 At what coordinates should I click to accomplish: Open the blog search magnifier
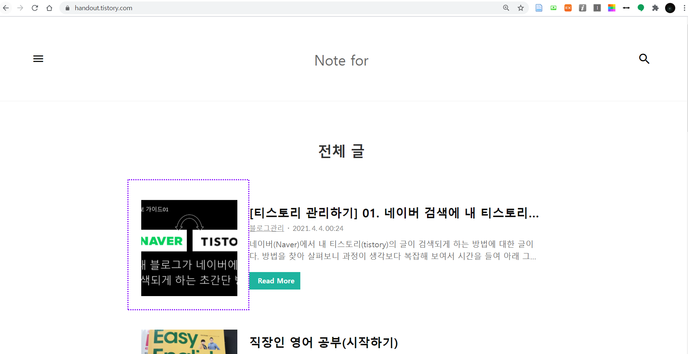click(x=644, y=59)
